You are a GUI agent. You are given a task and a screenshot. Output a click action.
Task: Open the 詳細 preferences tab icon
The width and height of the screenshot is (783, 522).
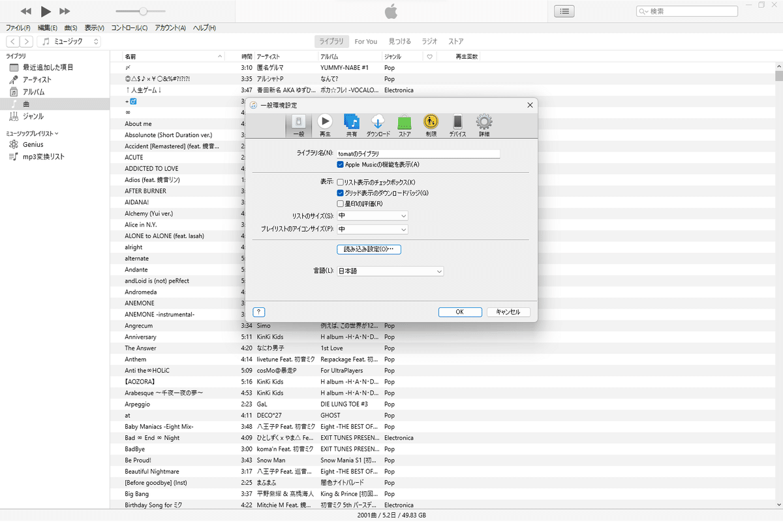click(x=484, y=125)
